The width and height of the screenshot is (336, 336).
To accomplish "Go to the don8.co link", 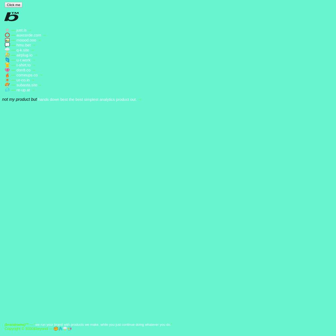I will [x=24, y=70].
